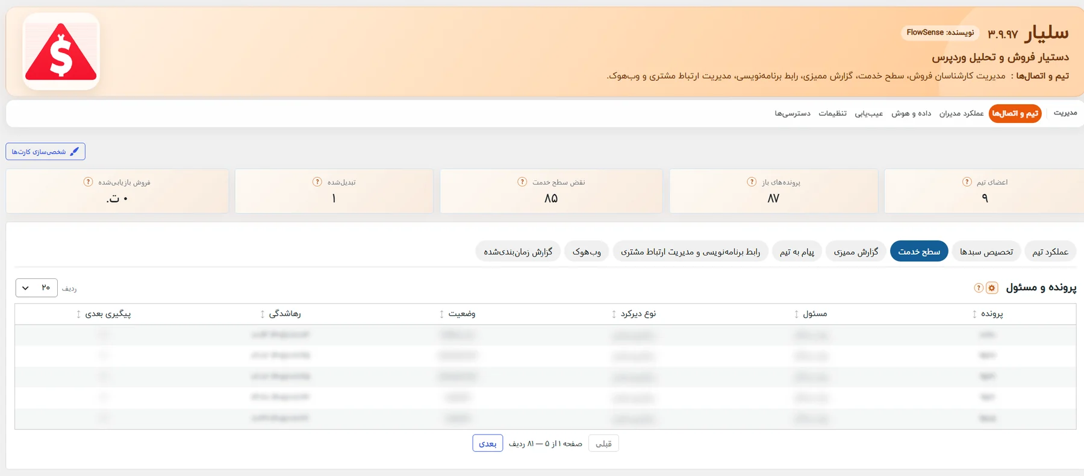Image resolution: width=1084 pixels, height=476 pixels.
Task: Go to داده و هوش navigation tab
Action: [x=911, y=113]
